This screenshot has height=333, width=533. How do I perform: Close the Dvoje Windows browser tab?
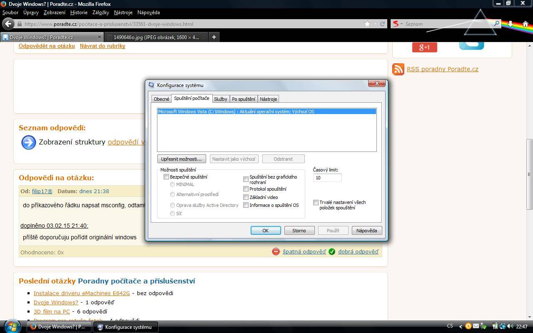coord(99,37)
